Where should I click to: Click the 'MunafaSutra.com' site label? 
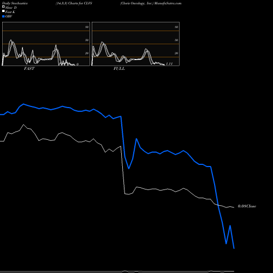pos(168,3)
